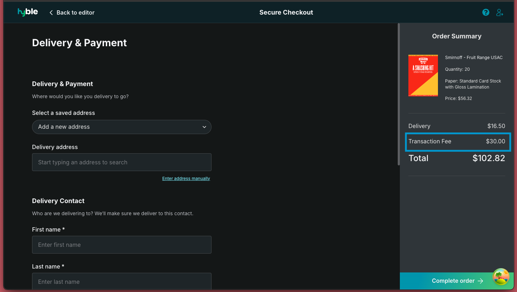Open the palm tree support widget

pos(501,277)
